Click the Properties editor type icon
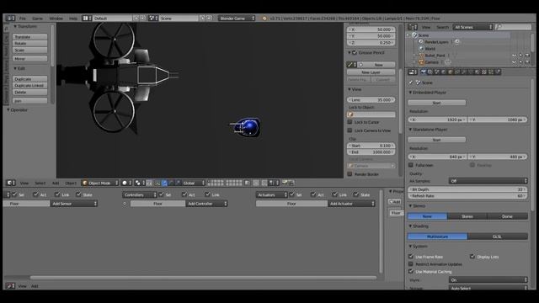Viewport: 539px width, 303px height. 413,72
